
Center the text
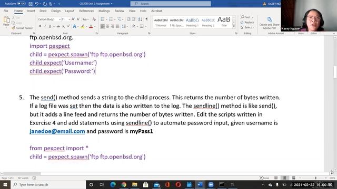click(107, 26)
